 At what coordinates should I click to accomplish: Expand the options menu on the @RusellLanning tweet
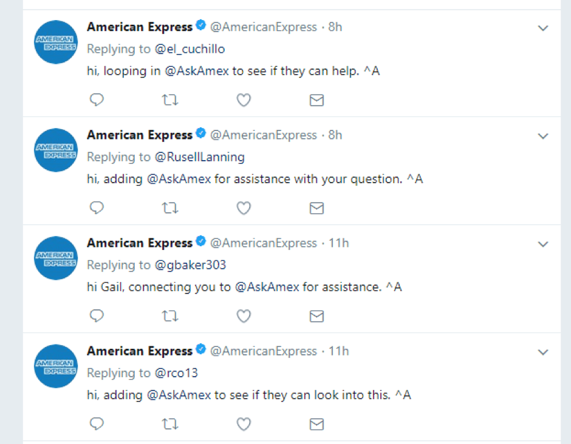coord(543,136)
